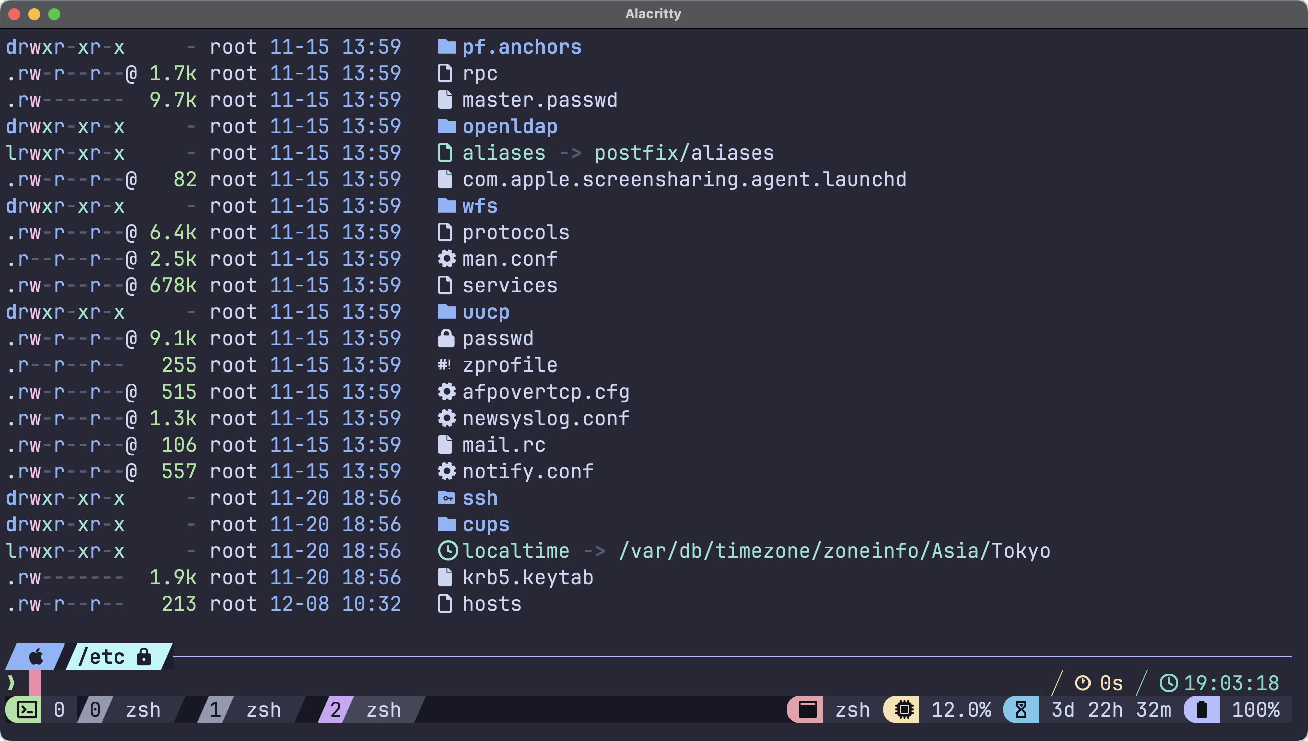The height and width of the screenshot is (741, 1308).
Task: Click the 0s command duration value
Action: pyautogui.click(x=1111, y=683)
